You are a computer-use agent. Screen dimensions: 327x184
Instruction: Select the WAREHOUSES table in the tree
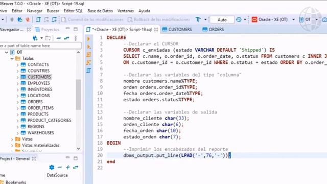pyautogui.click(x=41, y=133)
